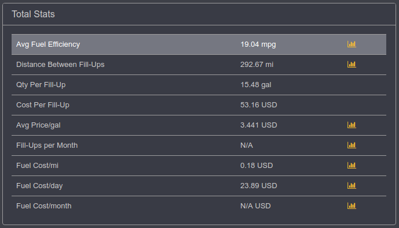View Fill-Ups per Month chart

[352, 145]
